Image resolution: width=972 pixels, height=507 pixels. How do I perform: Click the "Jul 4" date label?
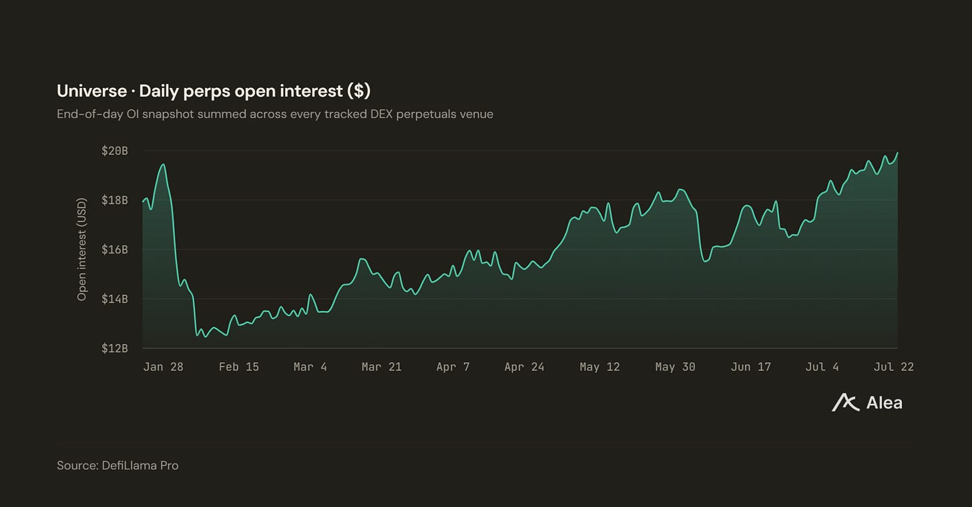click(822, 367)
